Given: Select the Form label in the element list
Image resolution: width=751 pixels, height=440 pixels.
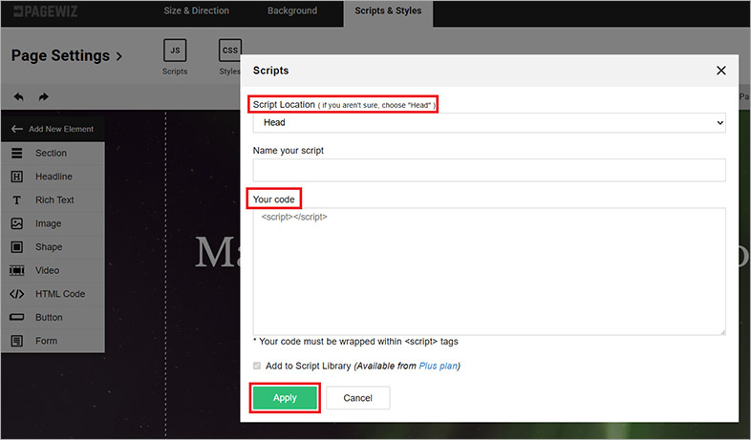Looking at the screenshot, I should pos(46,341).
